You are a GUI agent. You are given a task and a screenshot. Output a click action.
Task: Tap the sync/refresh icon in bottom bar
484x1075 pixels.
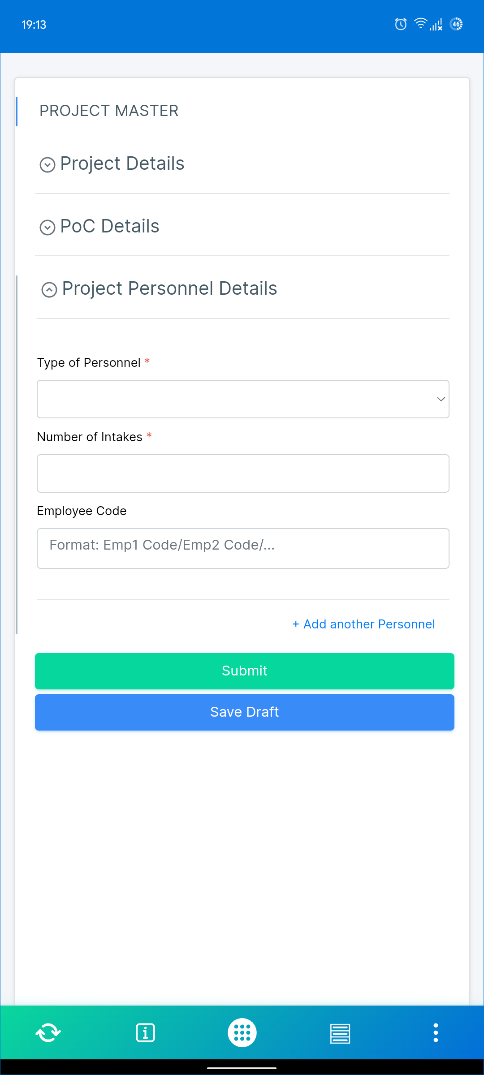(x=48, y=1032)
